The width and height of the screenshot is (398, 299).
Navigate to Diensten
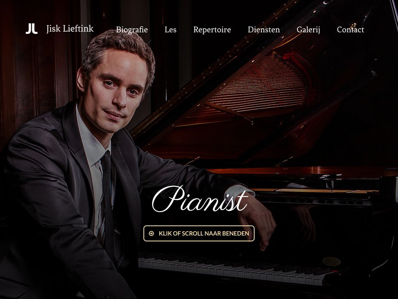pyautogui.click(x=264, y=30)
